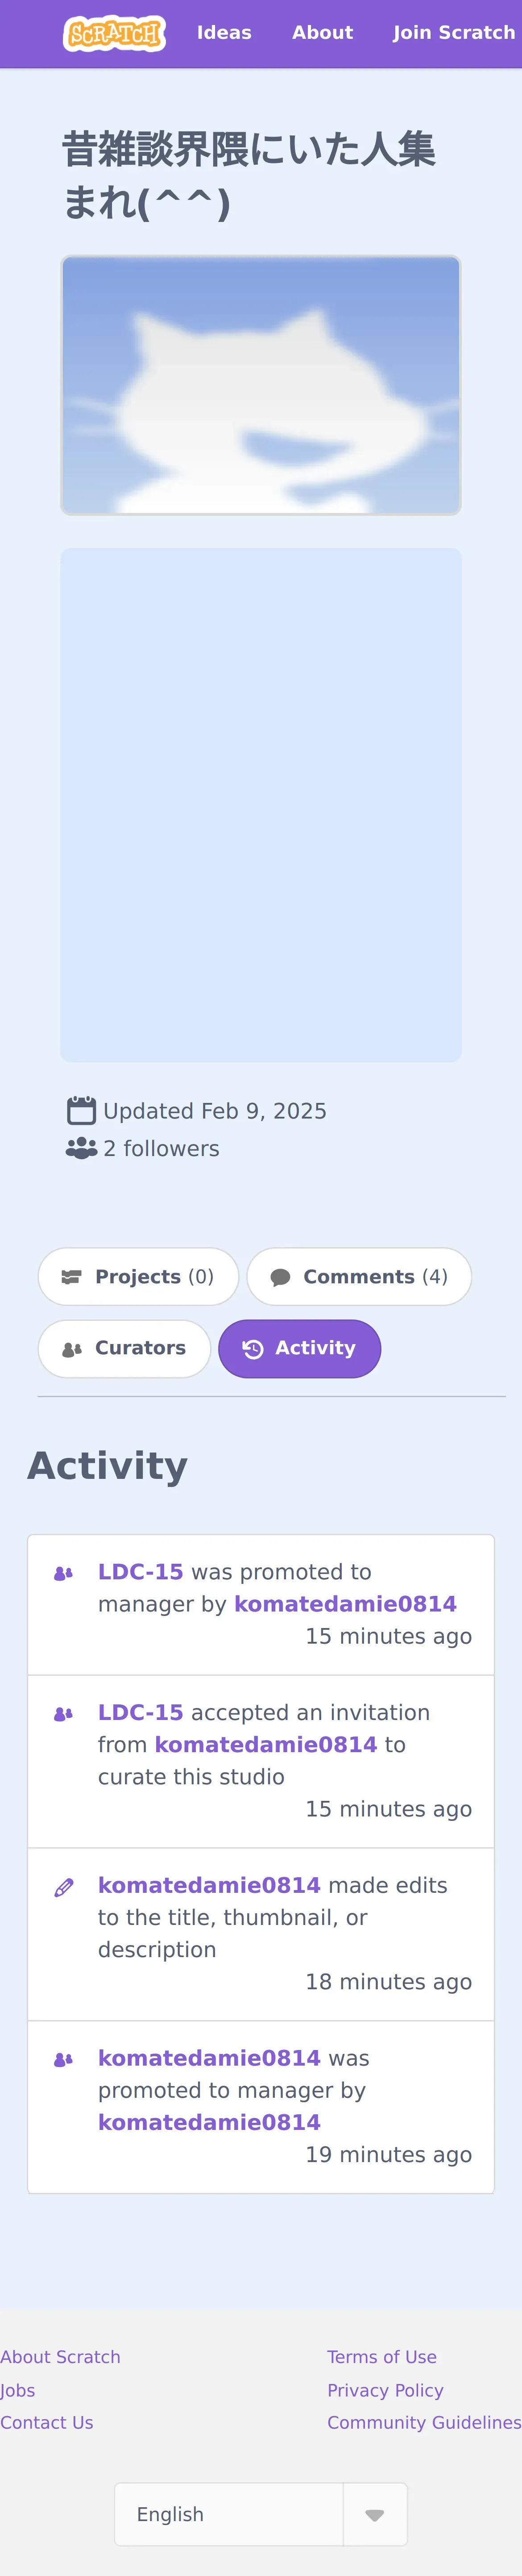Open the Privacy Policy link
The height and width of the screenshot is (2576, 522).
385,2390
